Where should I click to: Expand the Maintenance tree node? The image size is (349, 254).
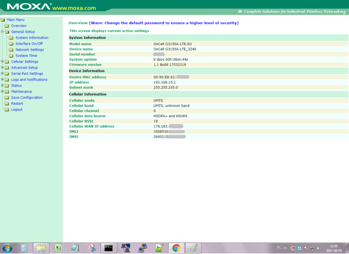tap(2, 91)
